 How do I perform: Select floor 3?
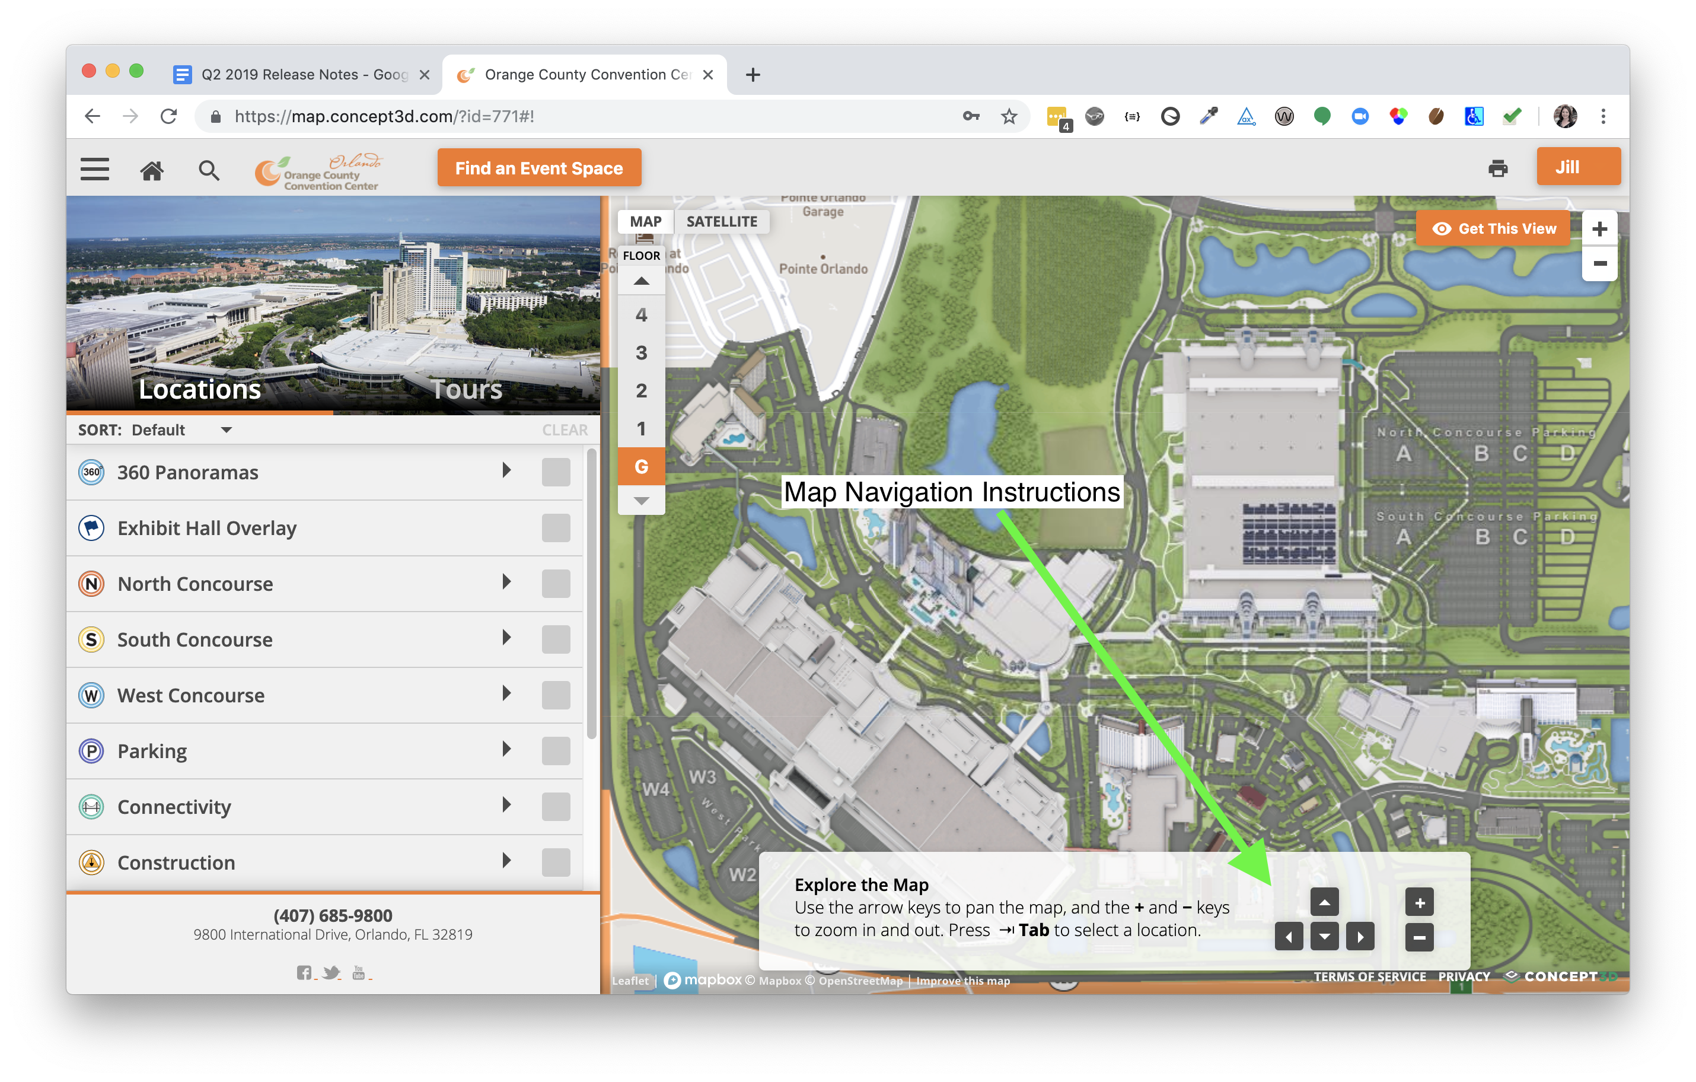coord(641,353)
